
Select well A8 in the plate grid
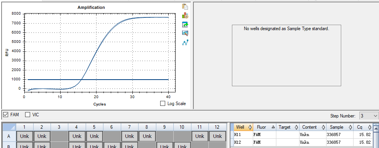(x=147, y=136)
